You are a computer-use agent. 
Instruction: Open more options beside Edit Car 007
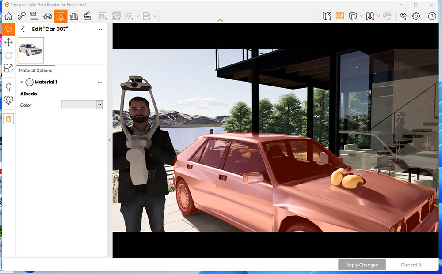pos(102,29)
